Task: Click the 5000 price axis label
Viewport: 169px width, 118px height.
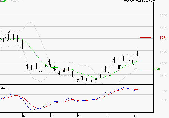Action: coord(163,40)
